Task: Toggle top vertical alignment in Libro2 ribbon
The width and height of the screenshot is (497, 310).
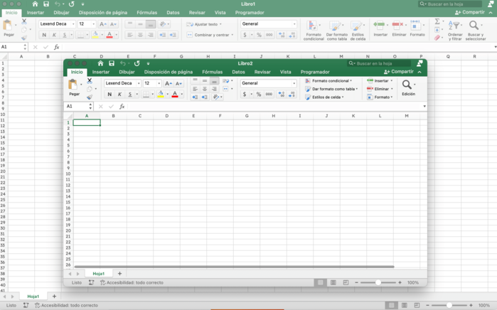Action: tap(195, 81)
